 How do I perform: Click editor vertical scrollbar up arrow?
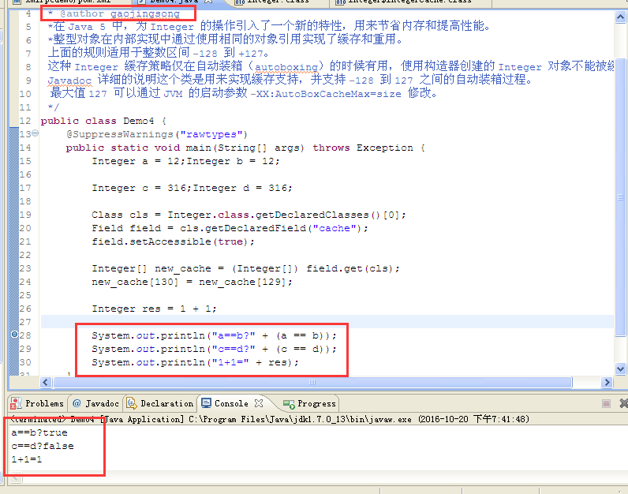click(x=620, y=17)
